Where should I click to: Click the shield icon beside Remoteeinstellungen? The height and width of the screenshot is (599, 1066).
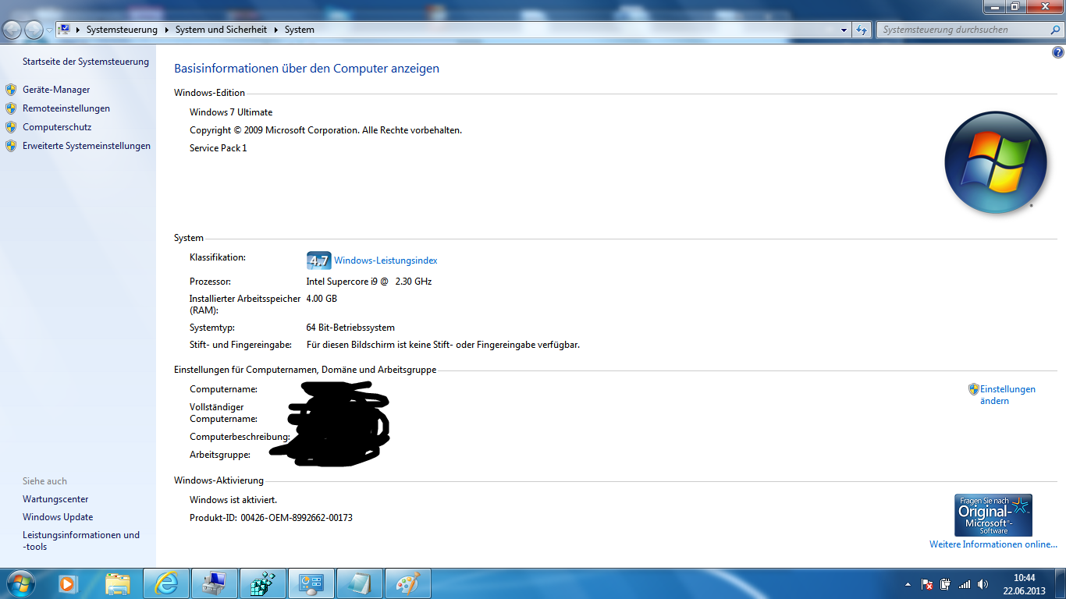[11, 108]
